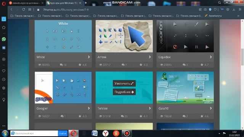Viewport: 244px width, 137px height.
Task: Click the 'Подробнее' button on Tehlise
Action: [124, 92]
